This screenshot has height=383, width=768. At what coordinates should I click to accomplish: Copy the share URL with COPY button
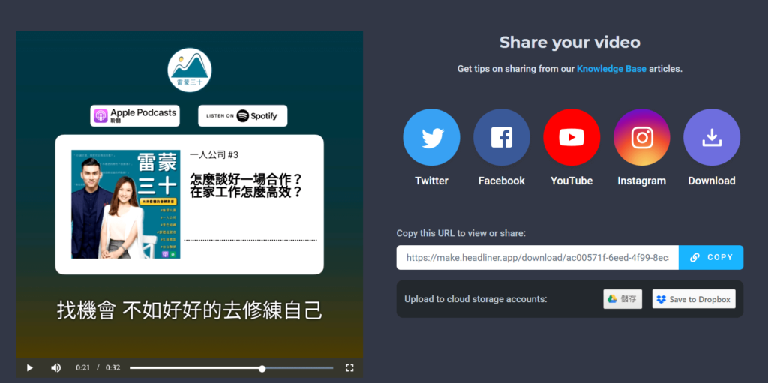tap(711, 257)
